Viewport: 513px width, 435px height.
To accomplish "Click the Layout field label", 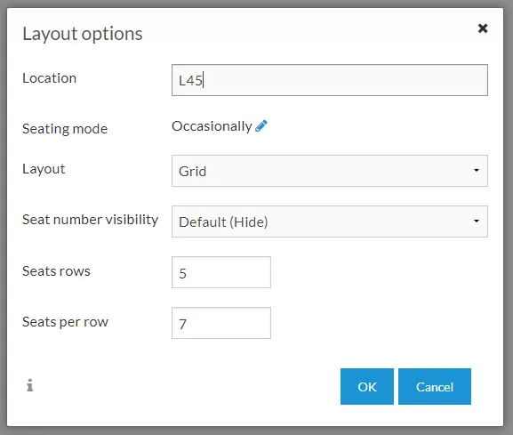I will click(44, 169).
